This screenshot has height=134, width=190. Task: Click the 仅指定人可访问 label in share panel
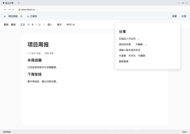click(x=127, y=39)
